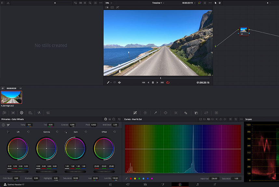279x187 pixels.
Task: Toggle loop playback button
Action: click(168, 83)
